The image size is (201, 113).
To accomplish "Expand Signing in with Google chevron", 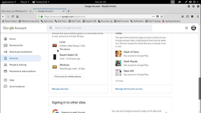I will pos(166,112).
